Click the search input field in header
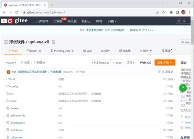The width and height of the screenshot is (194, 139). [184, 21]
